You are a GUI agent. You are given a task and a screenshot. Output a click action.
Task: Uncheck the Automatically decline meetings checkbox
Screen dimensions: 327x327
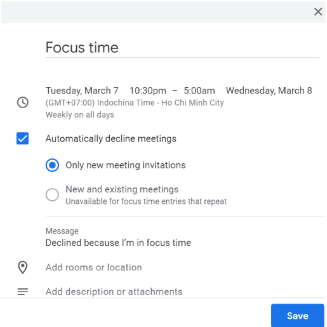[x=23, y=138]
